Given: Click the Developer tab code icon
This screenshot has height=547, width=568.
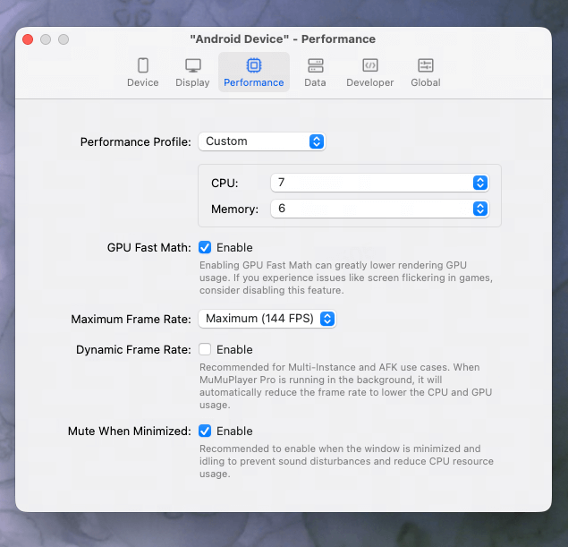Looking at the screenshot, I should [x=369, y=65].
